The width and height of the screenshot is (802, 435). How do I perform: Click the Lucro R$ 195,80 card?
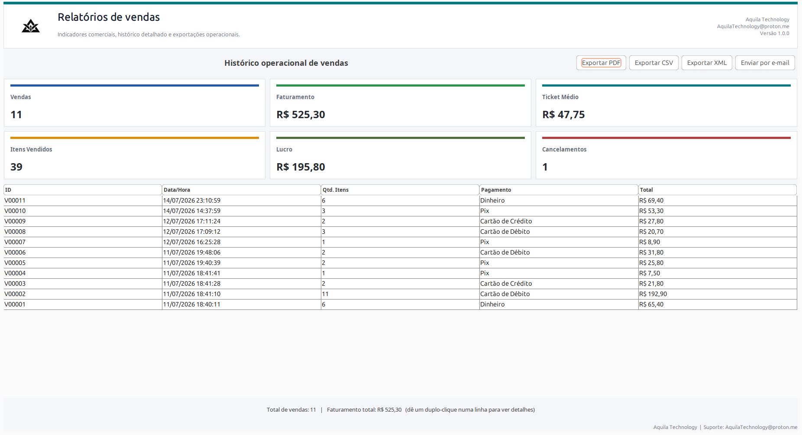tap(401, 155)
